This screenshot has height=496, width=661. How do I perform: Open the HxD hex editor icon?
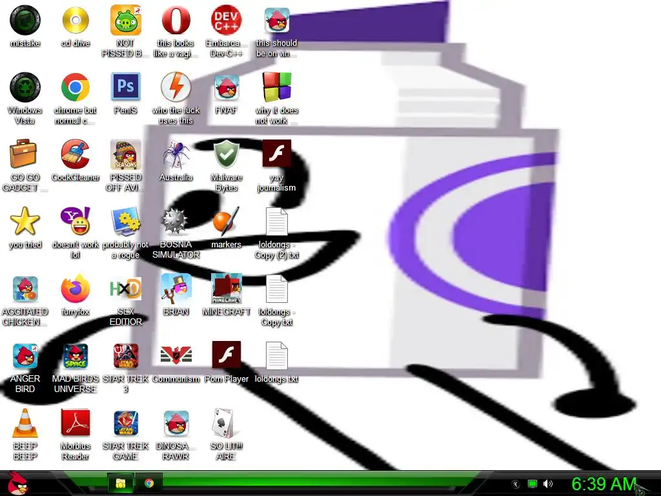[x=126, y=289]
